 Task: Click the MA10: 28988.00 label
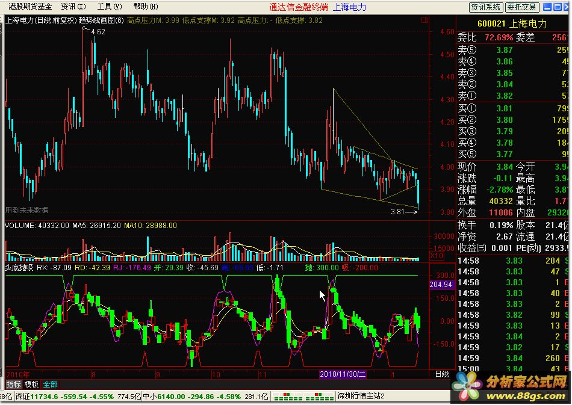point(151,226)
